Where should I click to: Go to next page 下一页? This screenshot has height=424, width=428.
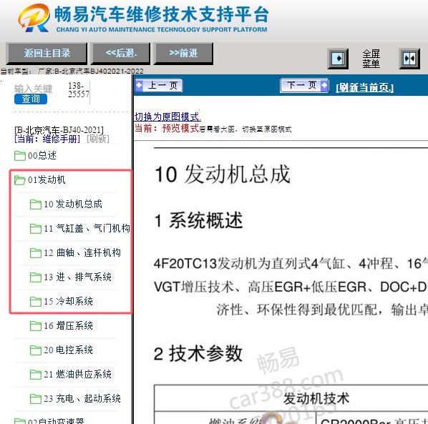[x=304, y=85]
